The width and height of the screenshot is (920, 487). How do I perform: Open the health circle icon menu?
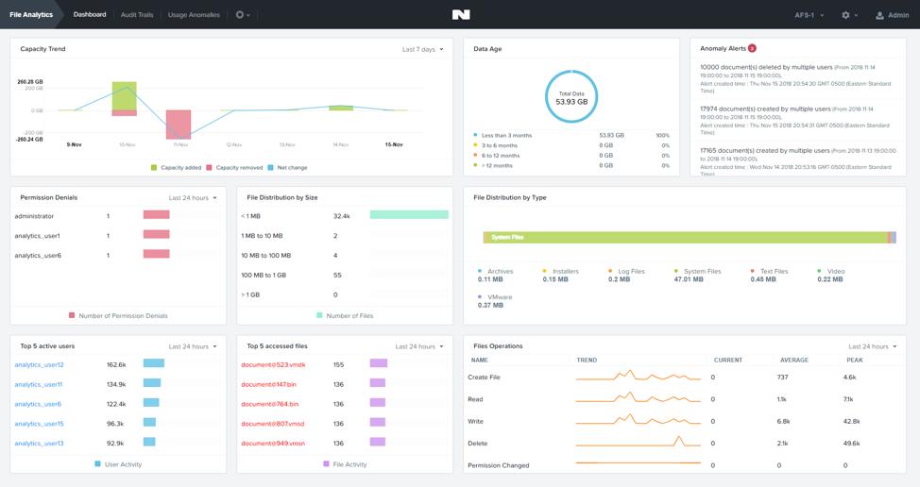(x=243, y=15)
